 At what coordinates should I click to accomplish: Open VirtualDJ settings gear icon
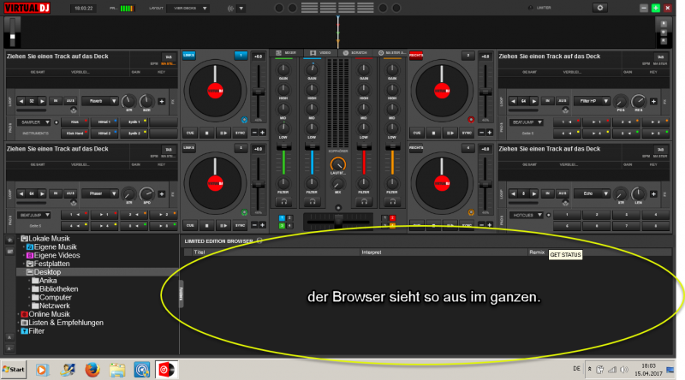click(600, 8)
